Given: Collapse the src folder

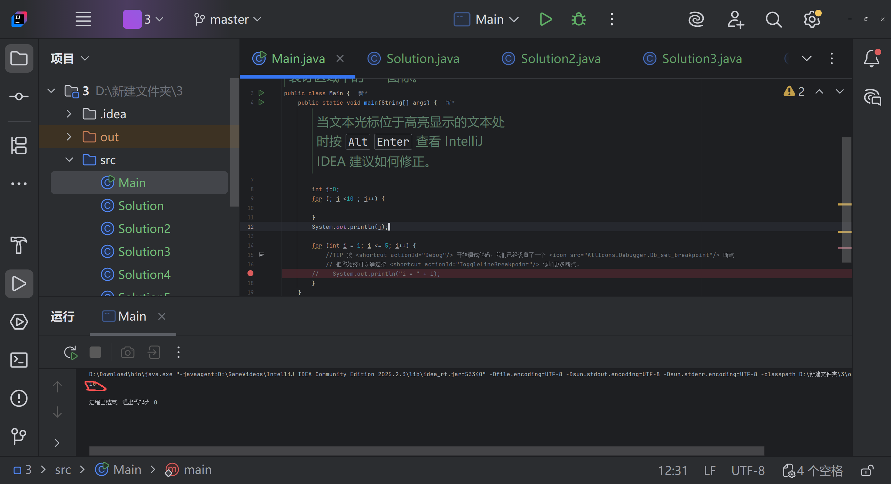Looking at the screenshot, I should 69,160.
